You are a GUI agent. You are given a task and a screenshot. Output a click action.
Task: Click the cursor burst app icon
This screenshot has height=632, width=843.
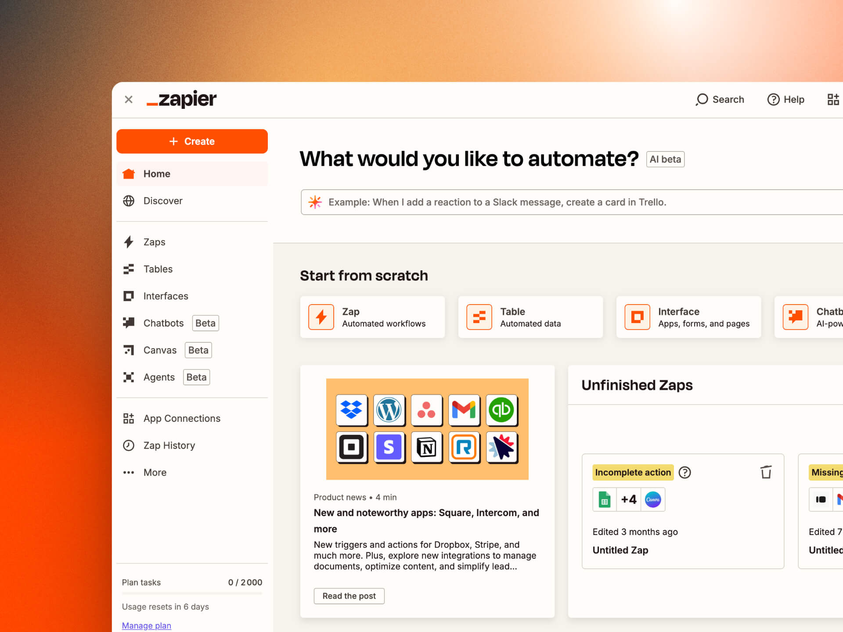coord(501,448)
